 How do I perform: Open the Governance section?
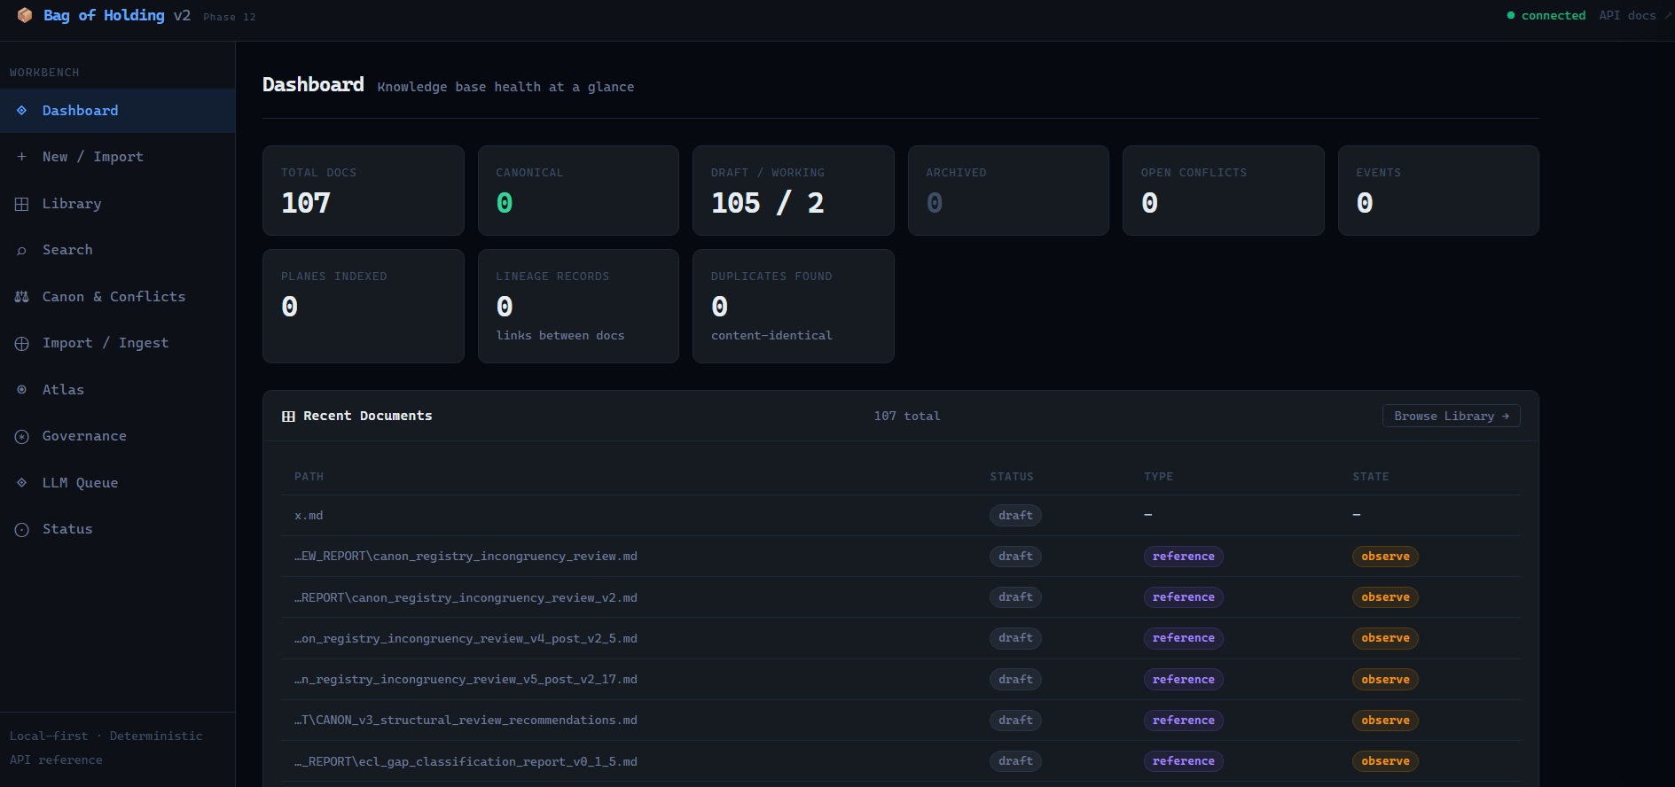tap(117, 436)
